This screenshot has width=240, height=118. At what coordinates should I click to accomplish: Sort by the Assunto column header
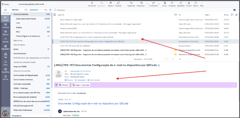coord(61,15)
